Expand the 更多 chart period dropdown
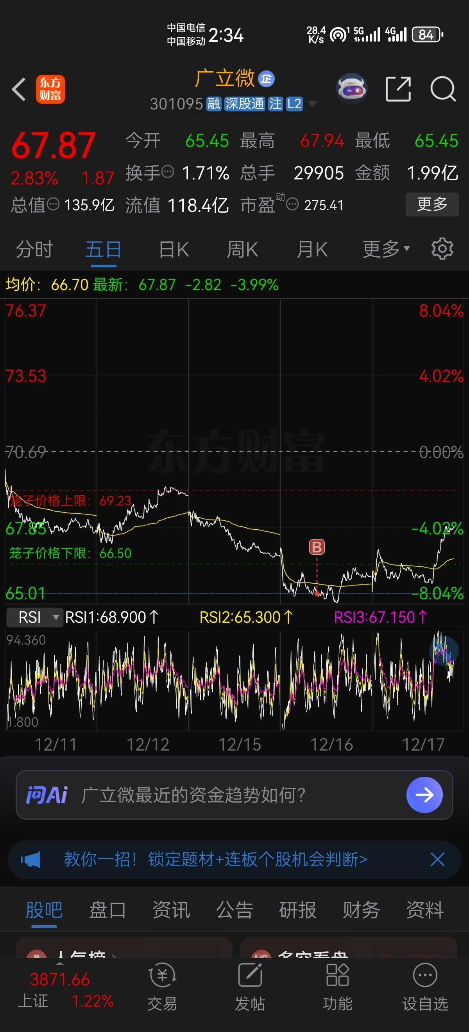The image size is (469, 1032). click(386, 249)
